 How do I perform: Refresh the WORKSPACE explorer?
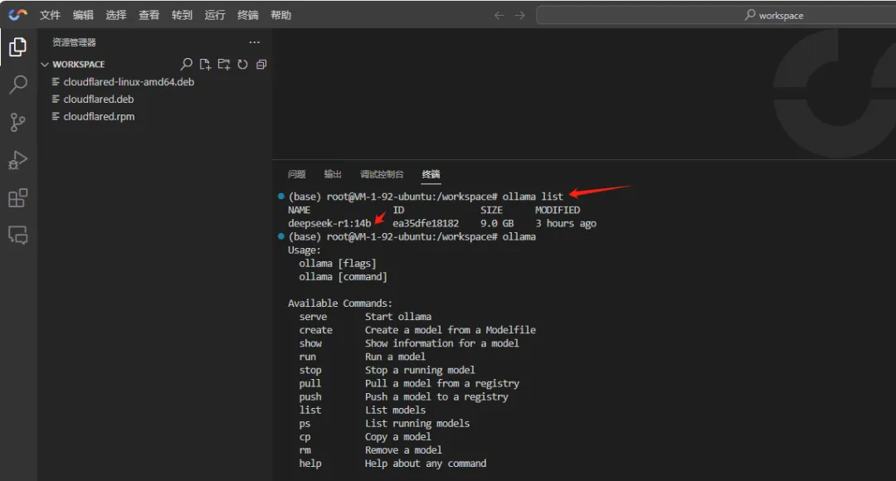243,64
